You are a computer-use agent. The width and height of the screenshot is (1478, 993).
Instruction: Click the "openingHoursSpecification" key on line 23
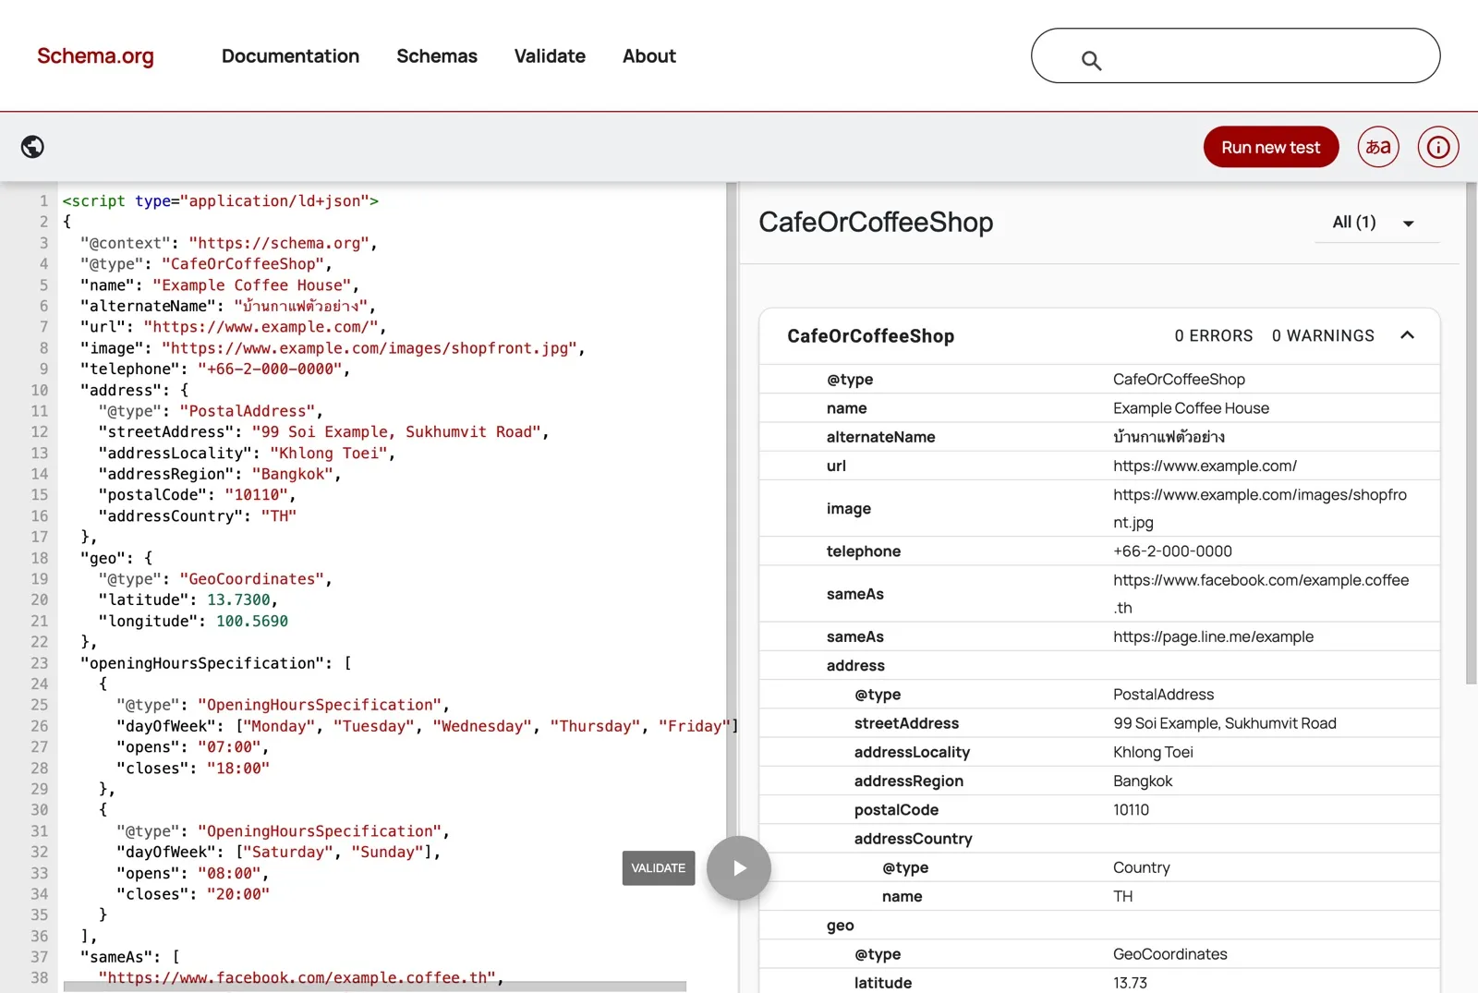point(202,663)
